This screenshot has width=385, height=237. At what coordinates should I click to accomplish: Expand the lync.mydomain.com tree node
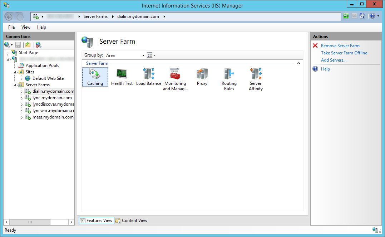21,98
